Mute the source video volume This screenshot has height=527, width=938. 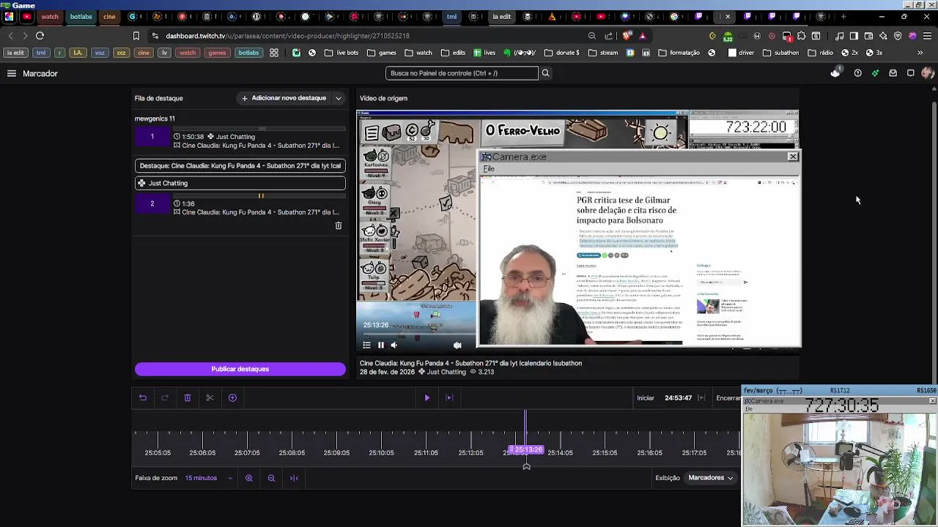pos(394,345)
